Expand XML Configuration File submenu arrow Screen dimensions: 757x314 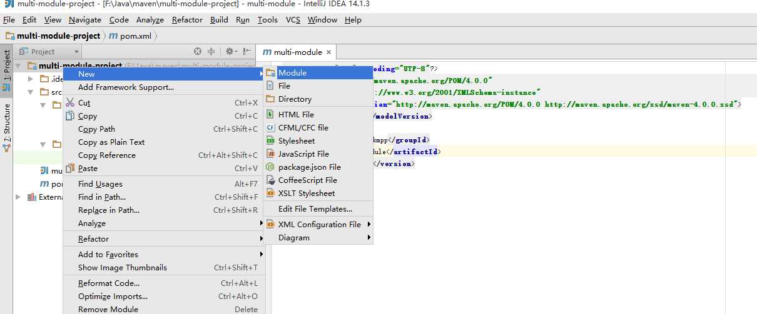coord(369,224)
